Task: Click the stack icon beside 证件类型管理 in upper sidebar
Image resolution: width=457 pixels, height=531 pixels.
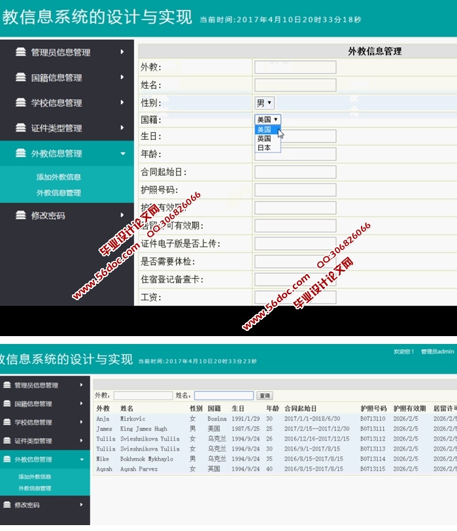Action: click(x=21, y=128)
